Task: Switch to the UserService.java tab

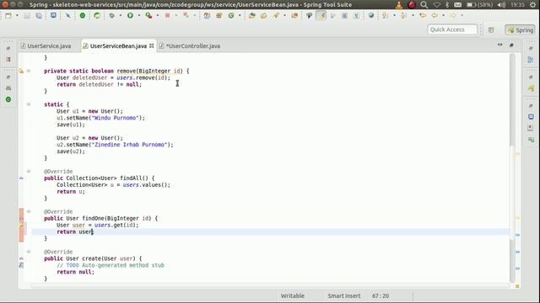Action: (x=46, y=45)
